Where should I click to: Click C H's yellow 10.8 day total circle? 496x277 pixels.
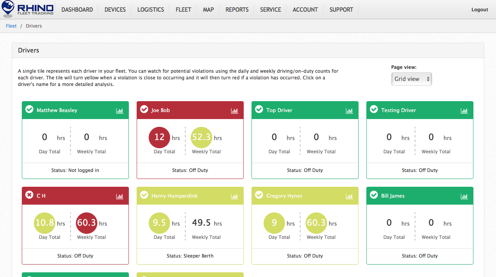(45, 223)
